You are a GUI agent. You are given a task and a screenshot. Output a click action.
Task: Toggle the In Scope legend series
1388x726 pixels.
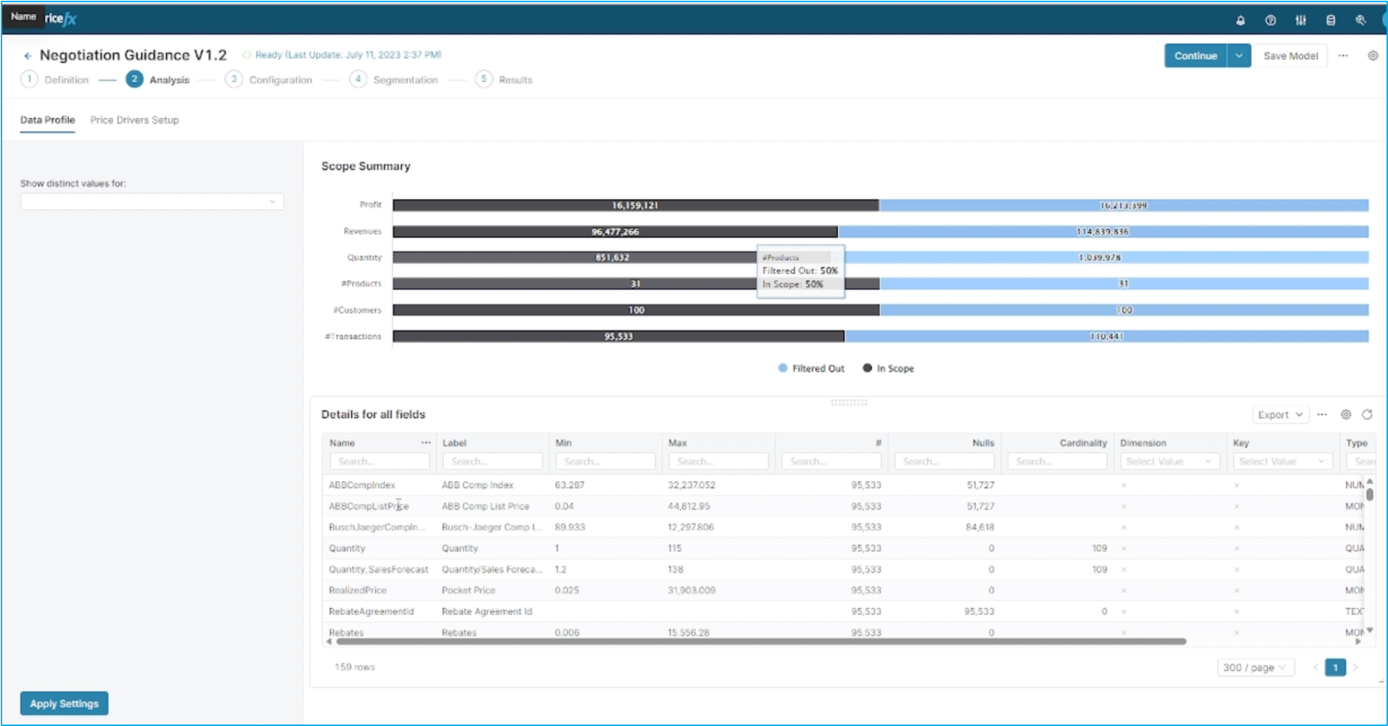tap(888, 368)
